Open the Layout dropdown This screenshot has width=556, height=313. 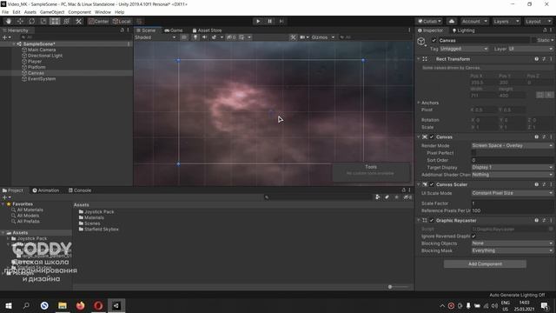click(538, 21)
